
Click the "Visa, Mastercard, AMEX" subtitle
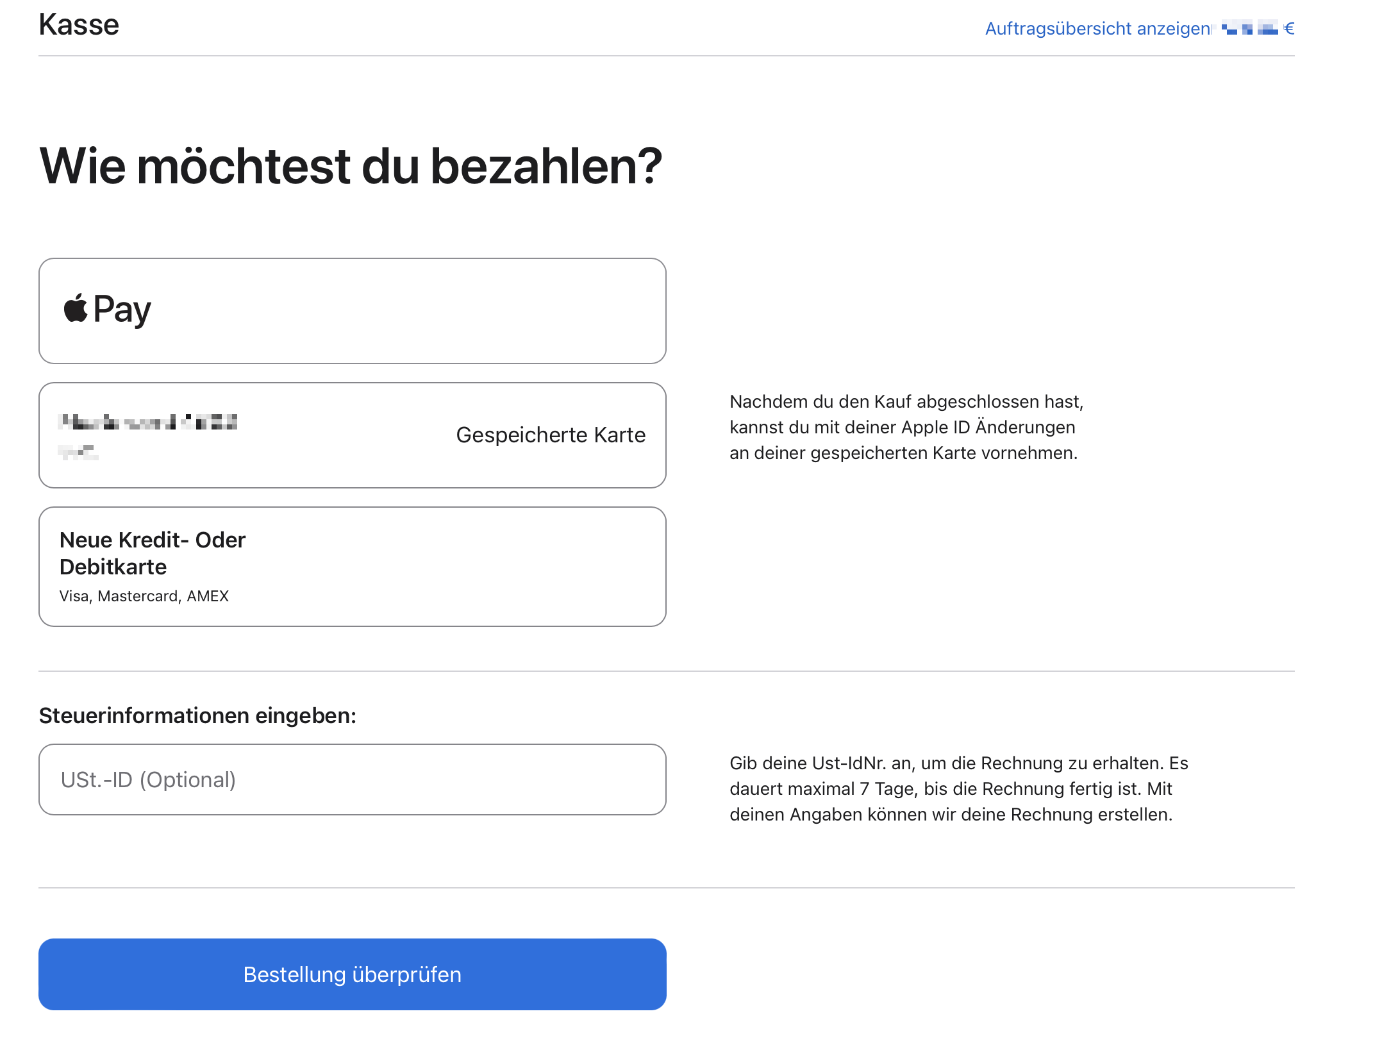tap(144, 596)
